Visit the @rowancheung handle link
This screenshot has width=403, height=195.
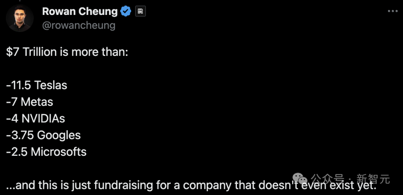79,25
